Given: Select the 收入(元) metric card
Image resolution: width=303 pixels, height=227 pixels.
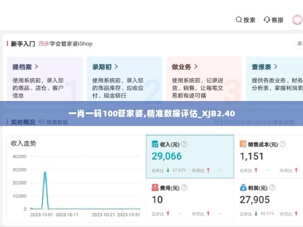Looking at the screenshot, I should click(x=190, y=157).
